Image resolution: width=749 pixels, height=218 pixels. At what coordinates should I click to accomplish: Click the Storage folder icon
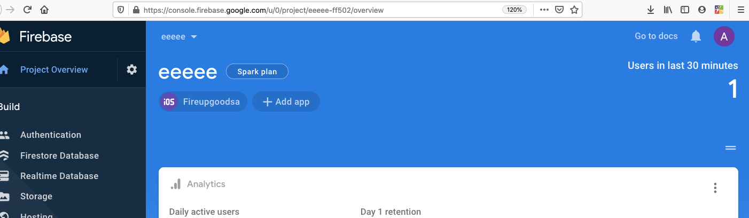click(4, 196)
